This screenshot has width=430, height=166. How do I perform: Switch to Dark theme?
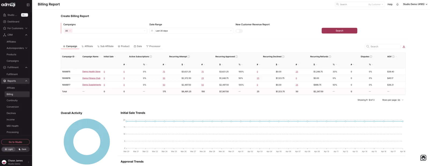tap(23, 149)
